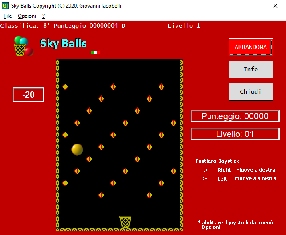Click the Livello 1 status text
Image resolution: width=286 pixels, height=235 pixels.
tap(184, 25)
